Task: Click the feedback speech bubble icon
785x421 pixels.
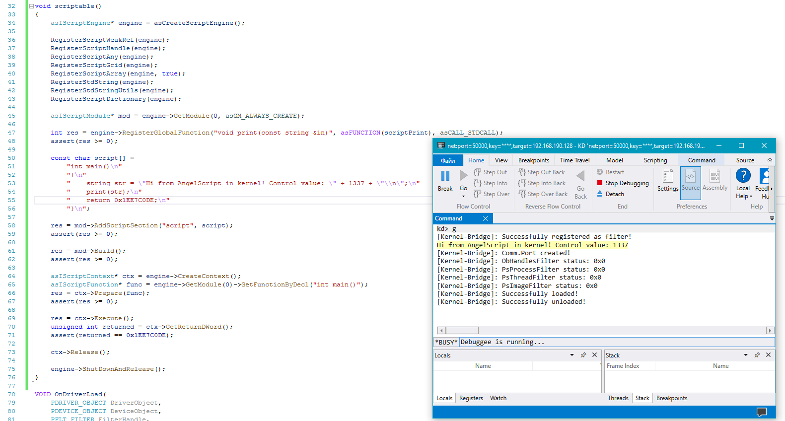Action: click(761, 412)
